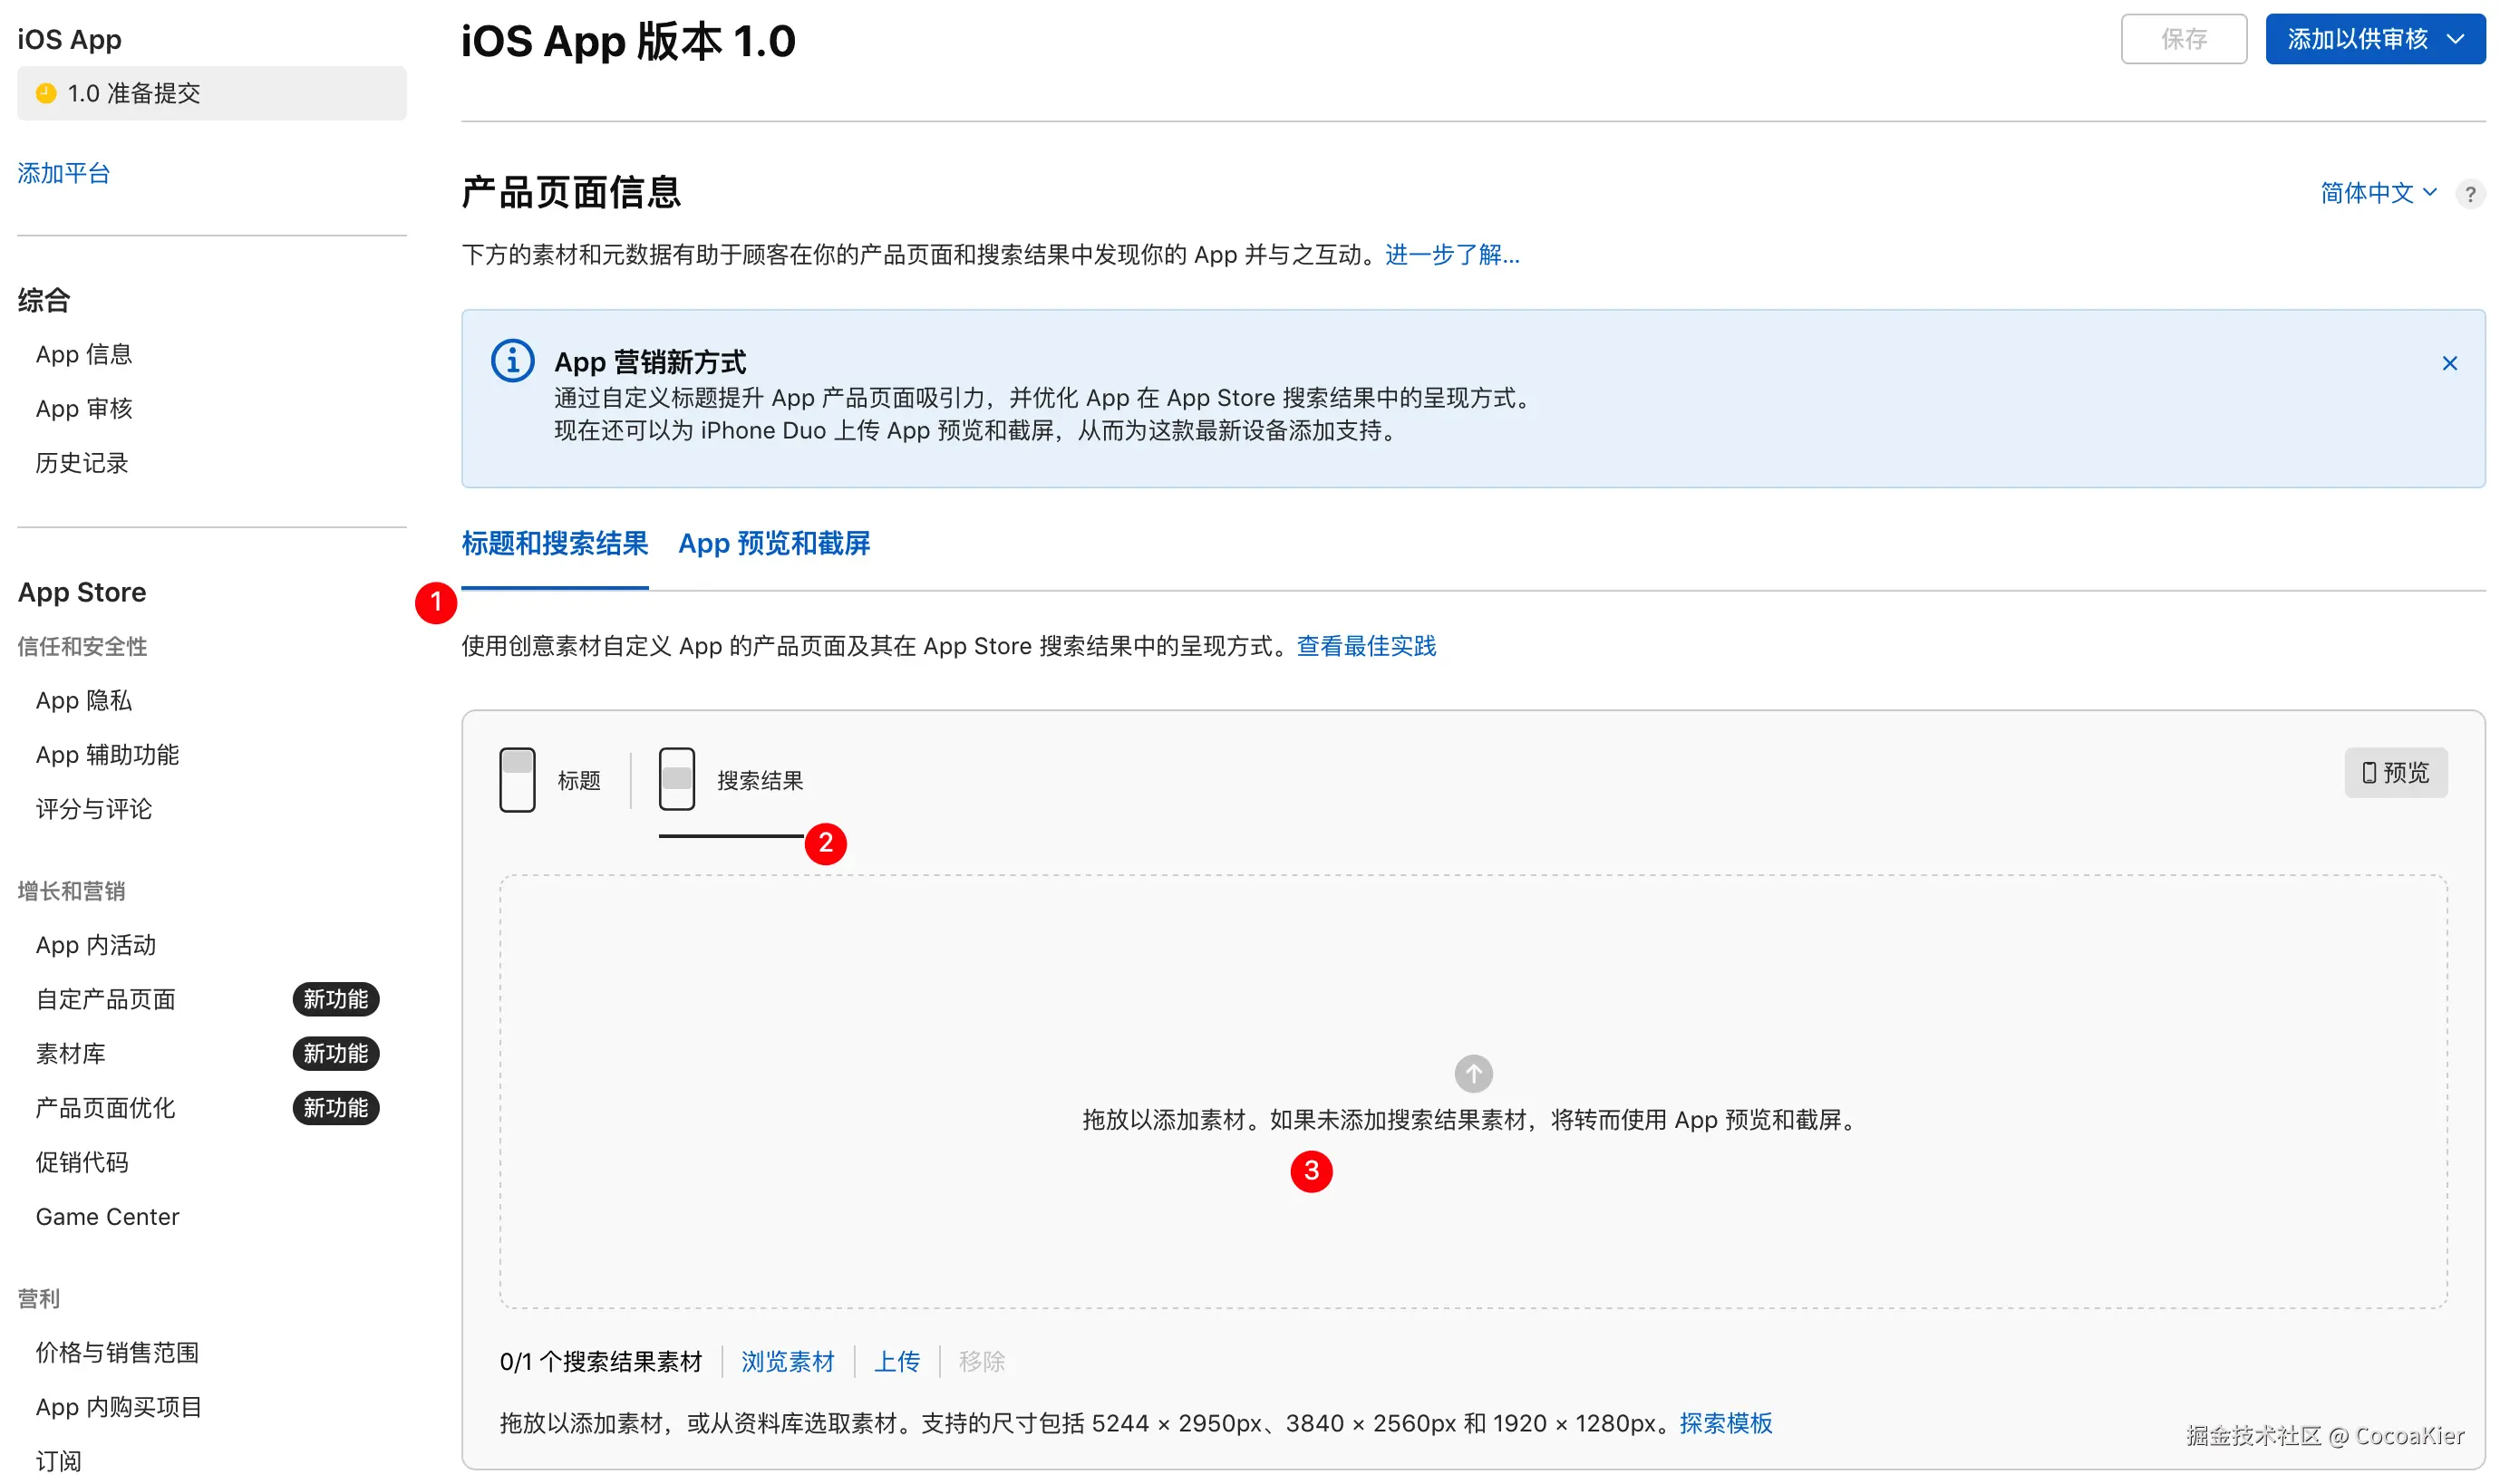Image resolution: width=2500 pixels, height=1484 pixels.
Task: Click the 预览 button
Action: 2395,772
